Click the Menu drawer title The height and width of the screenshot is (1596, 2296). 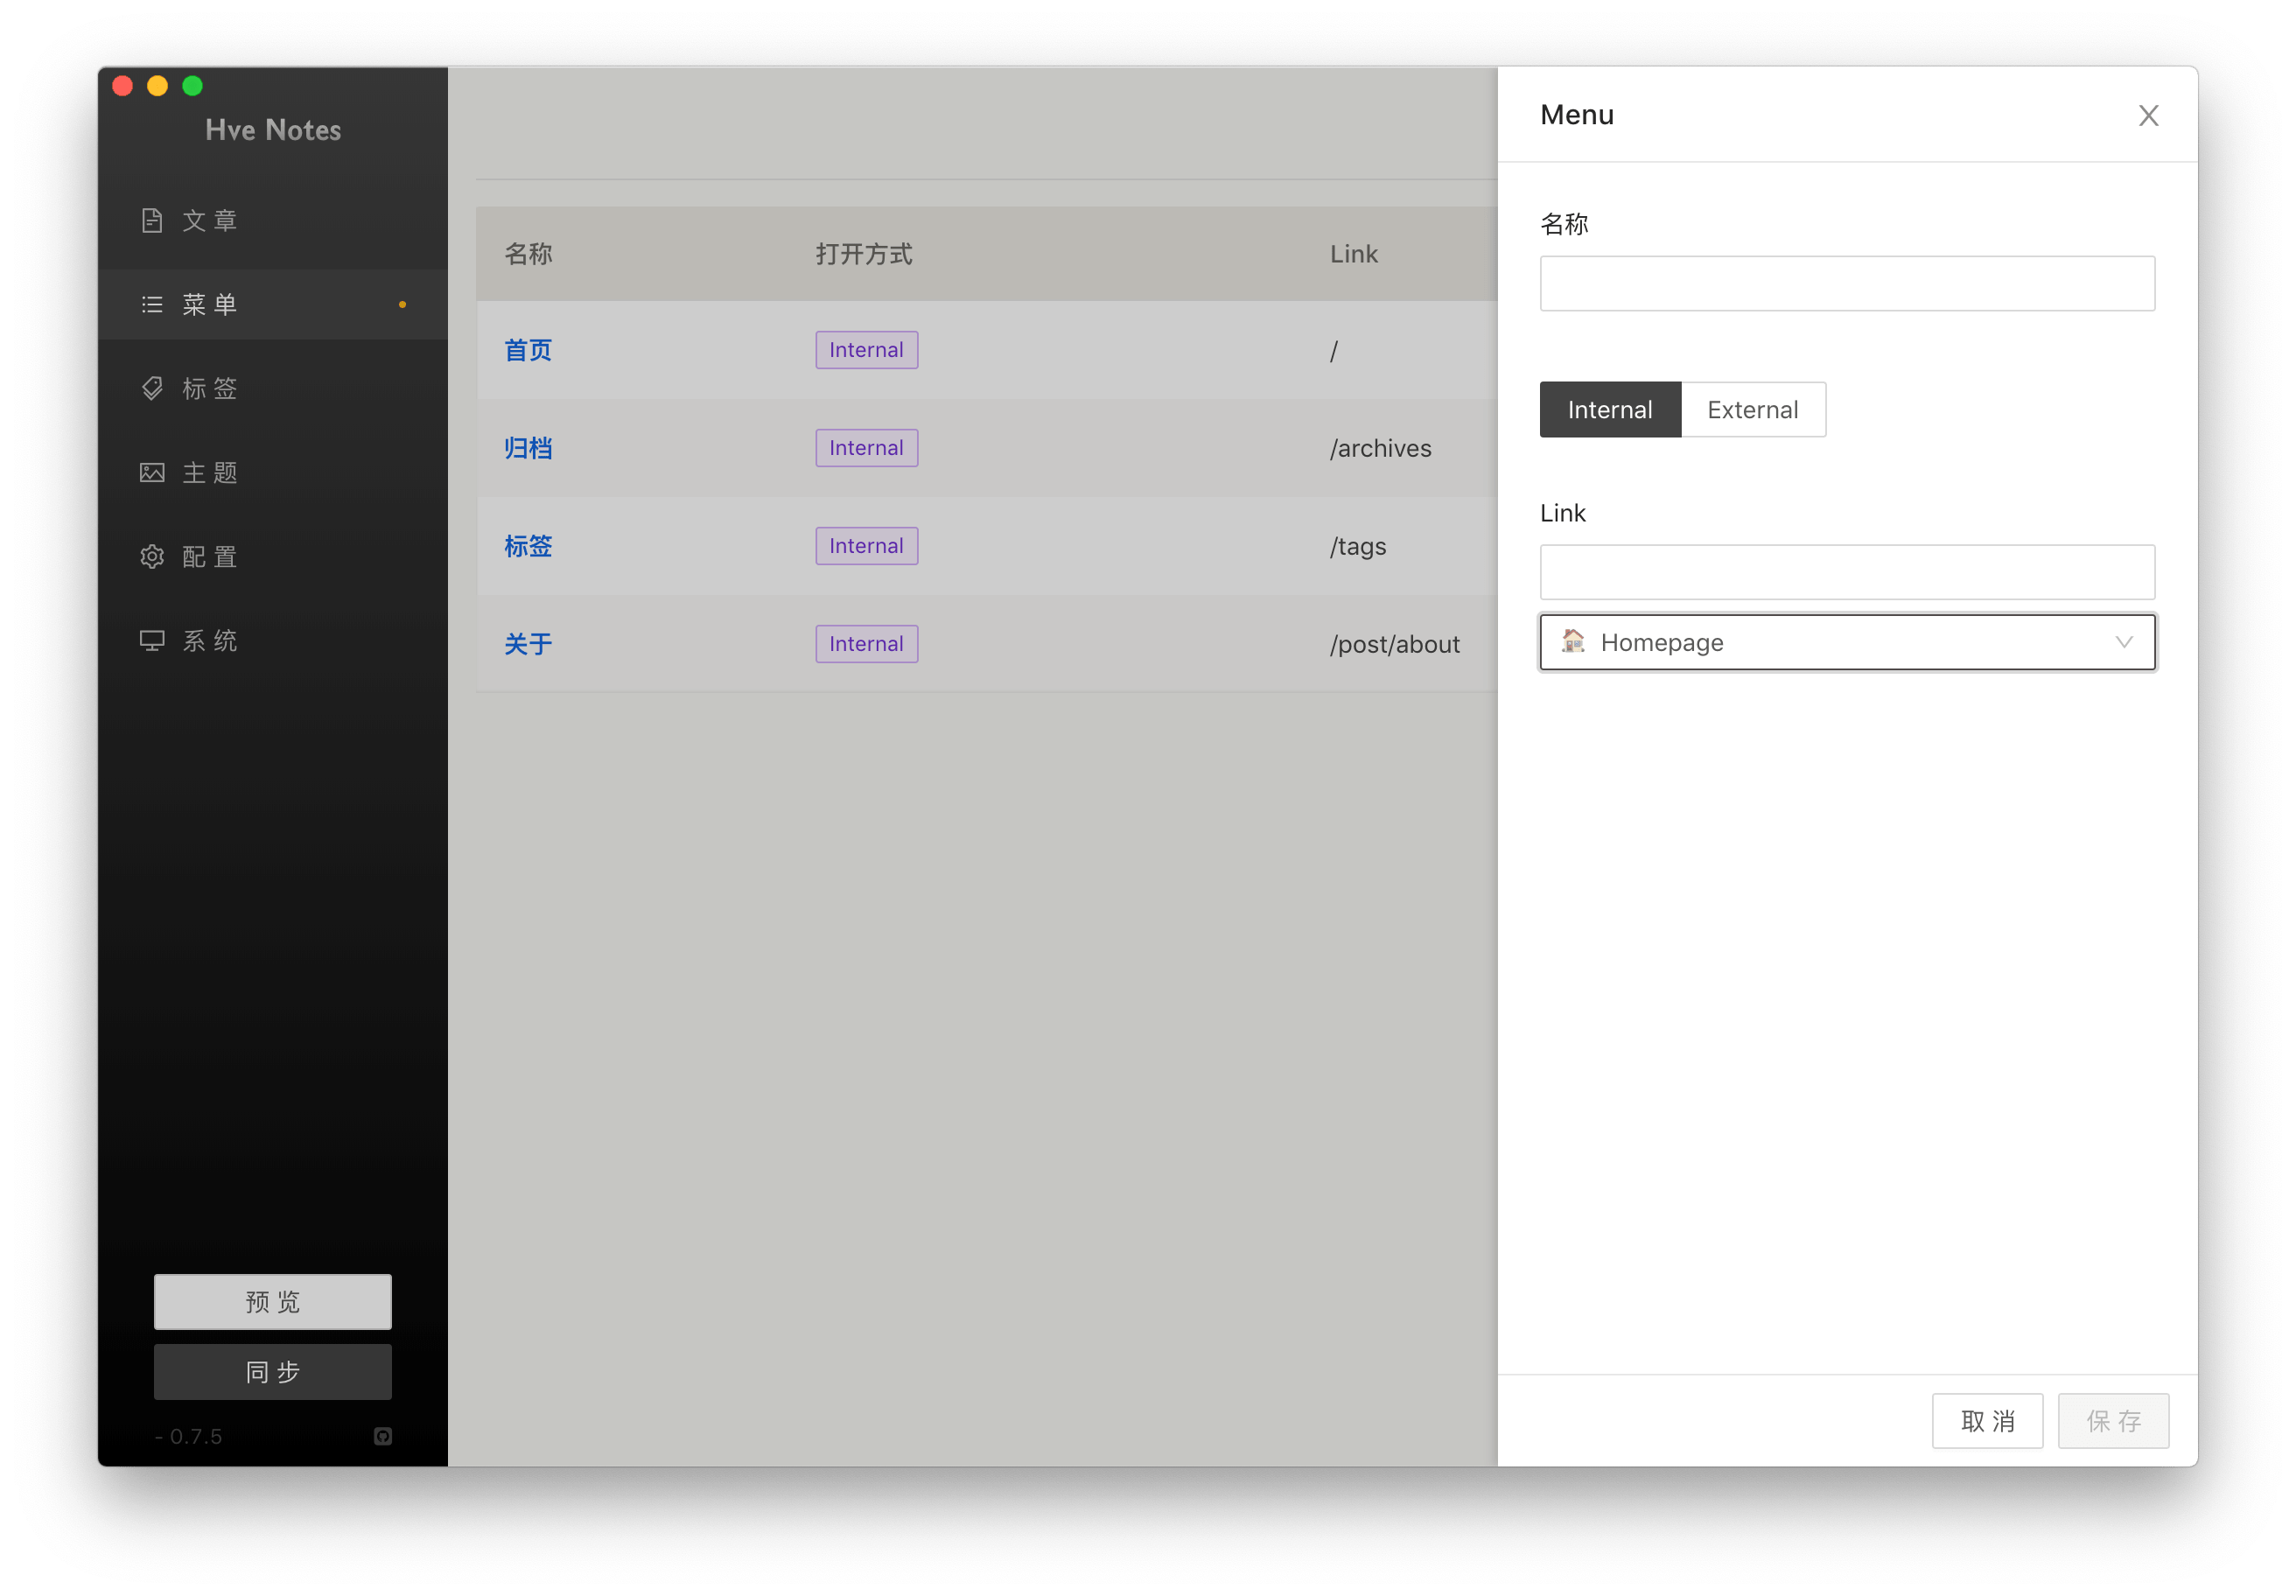pos(1577,115)
